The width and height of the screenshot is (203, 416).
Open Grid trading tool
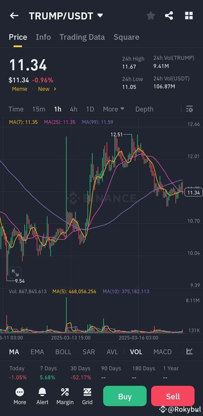(x=87, y=396)
